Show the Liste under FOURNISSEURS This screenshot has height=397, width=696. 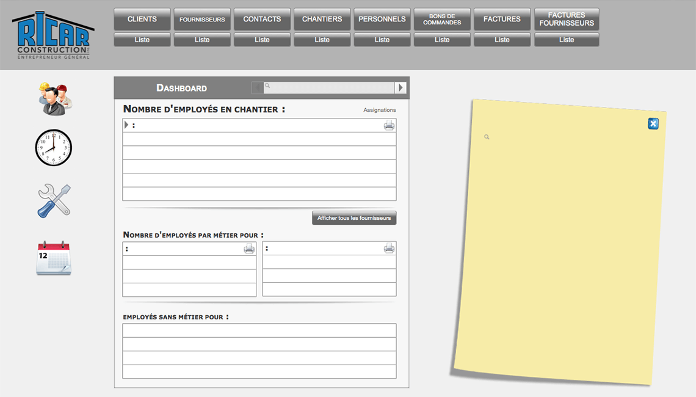(202, 40)
